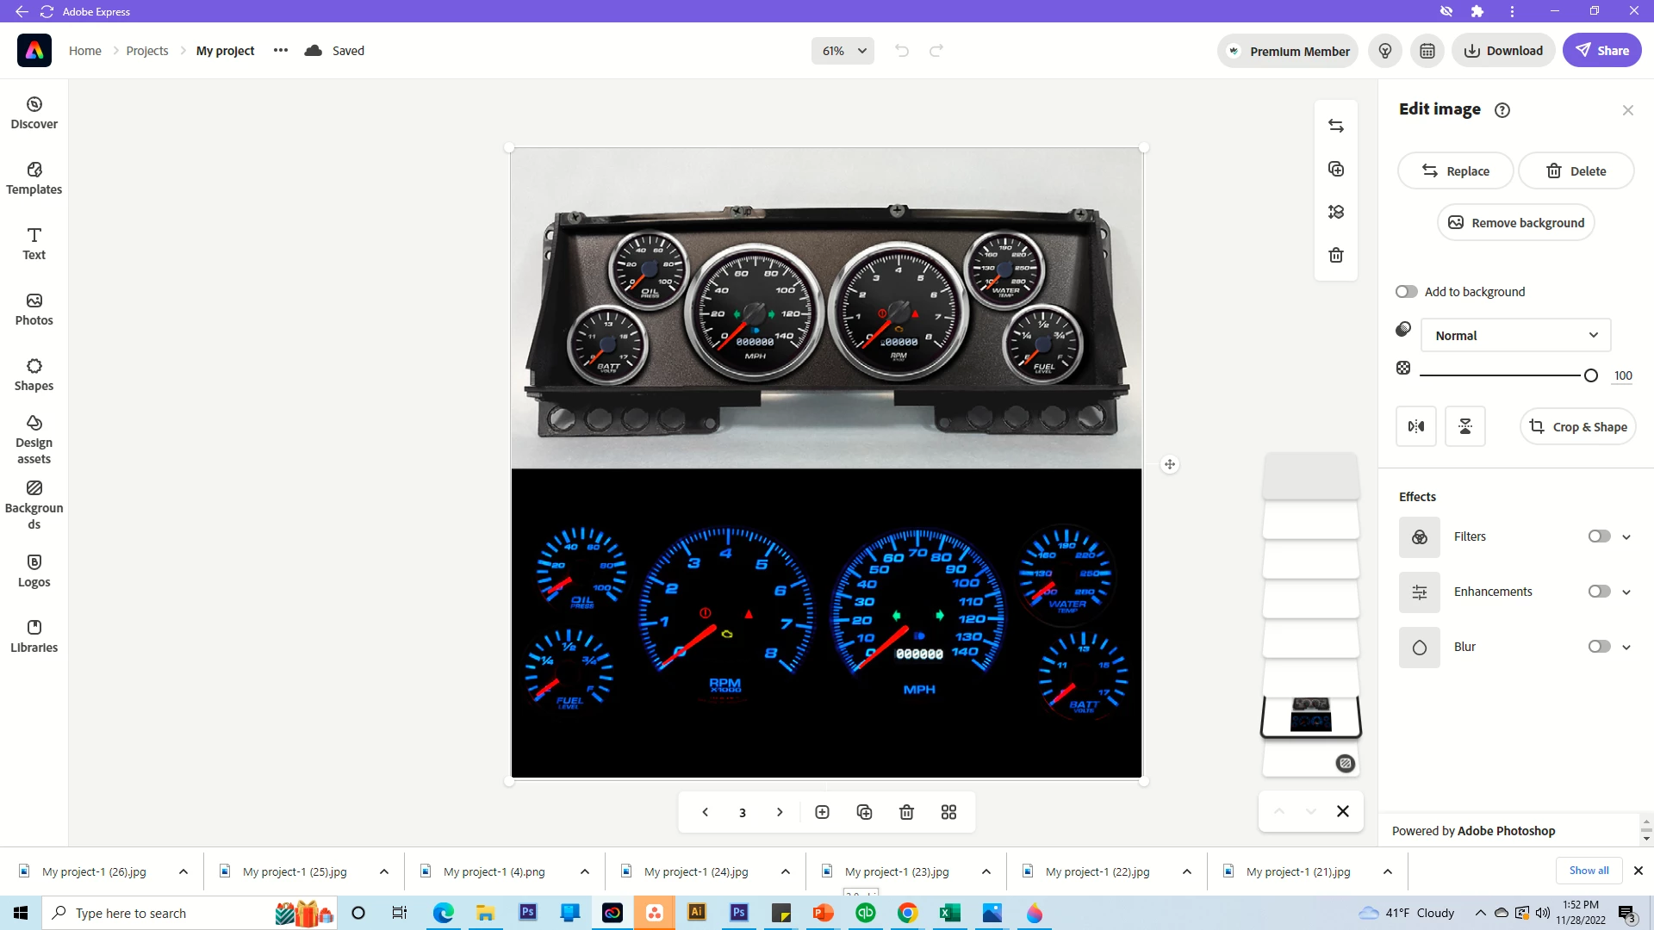
Task: Open Design assets in left sidebar
Action: point(34,439)
